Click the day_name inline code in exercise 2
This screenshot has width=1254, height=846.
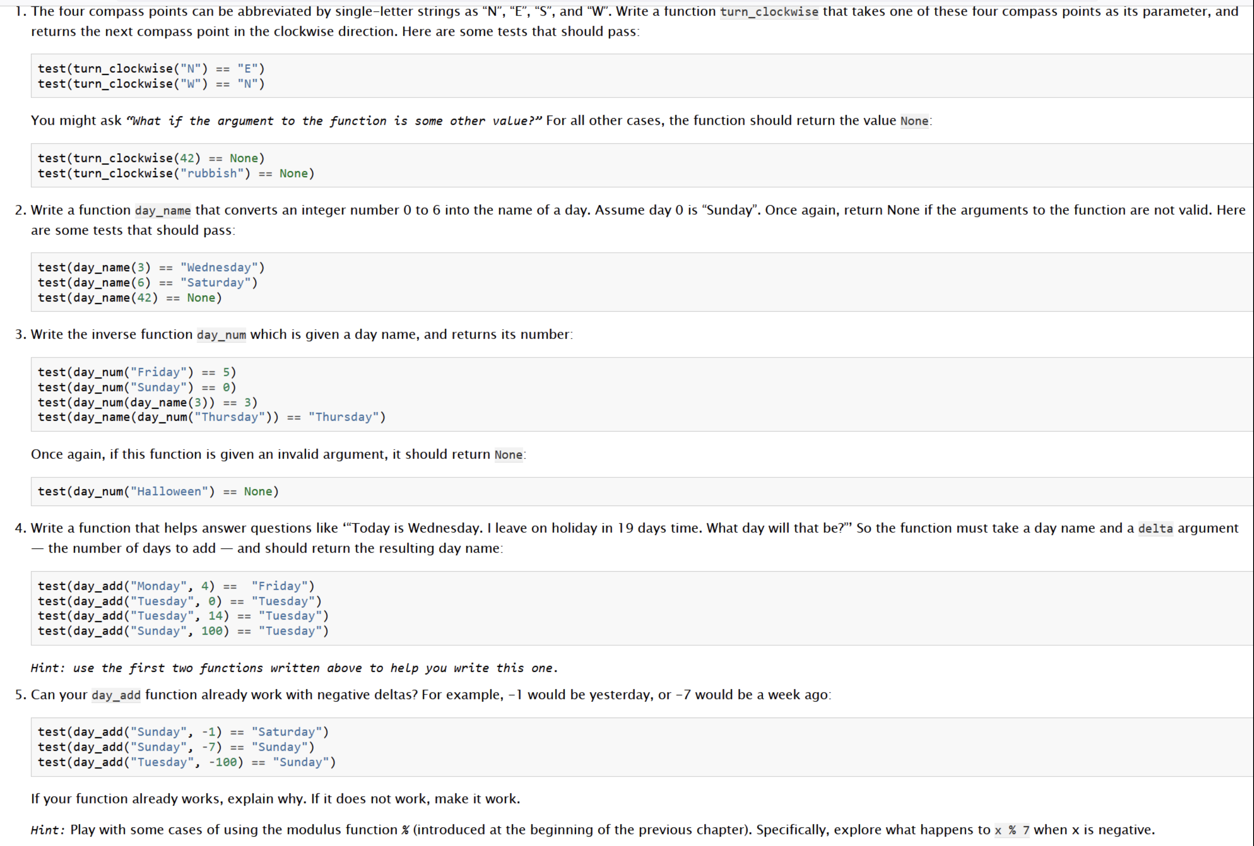(162, 210)
